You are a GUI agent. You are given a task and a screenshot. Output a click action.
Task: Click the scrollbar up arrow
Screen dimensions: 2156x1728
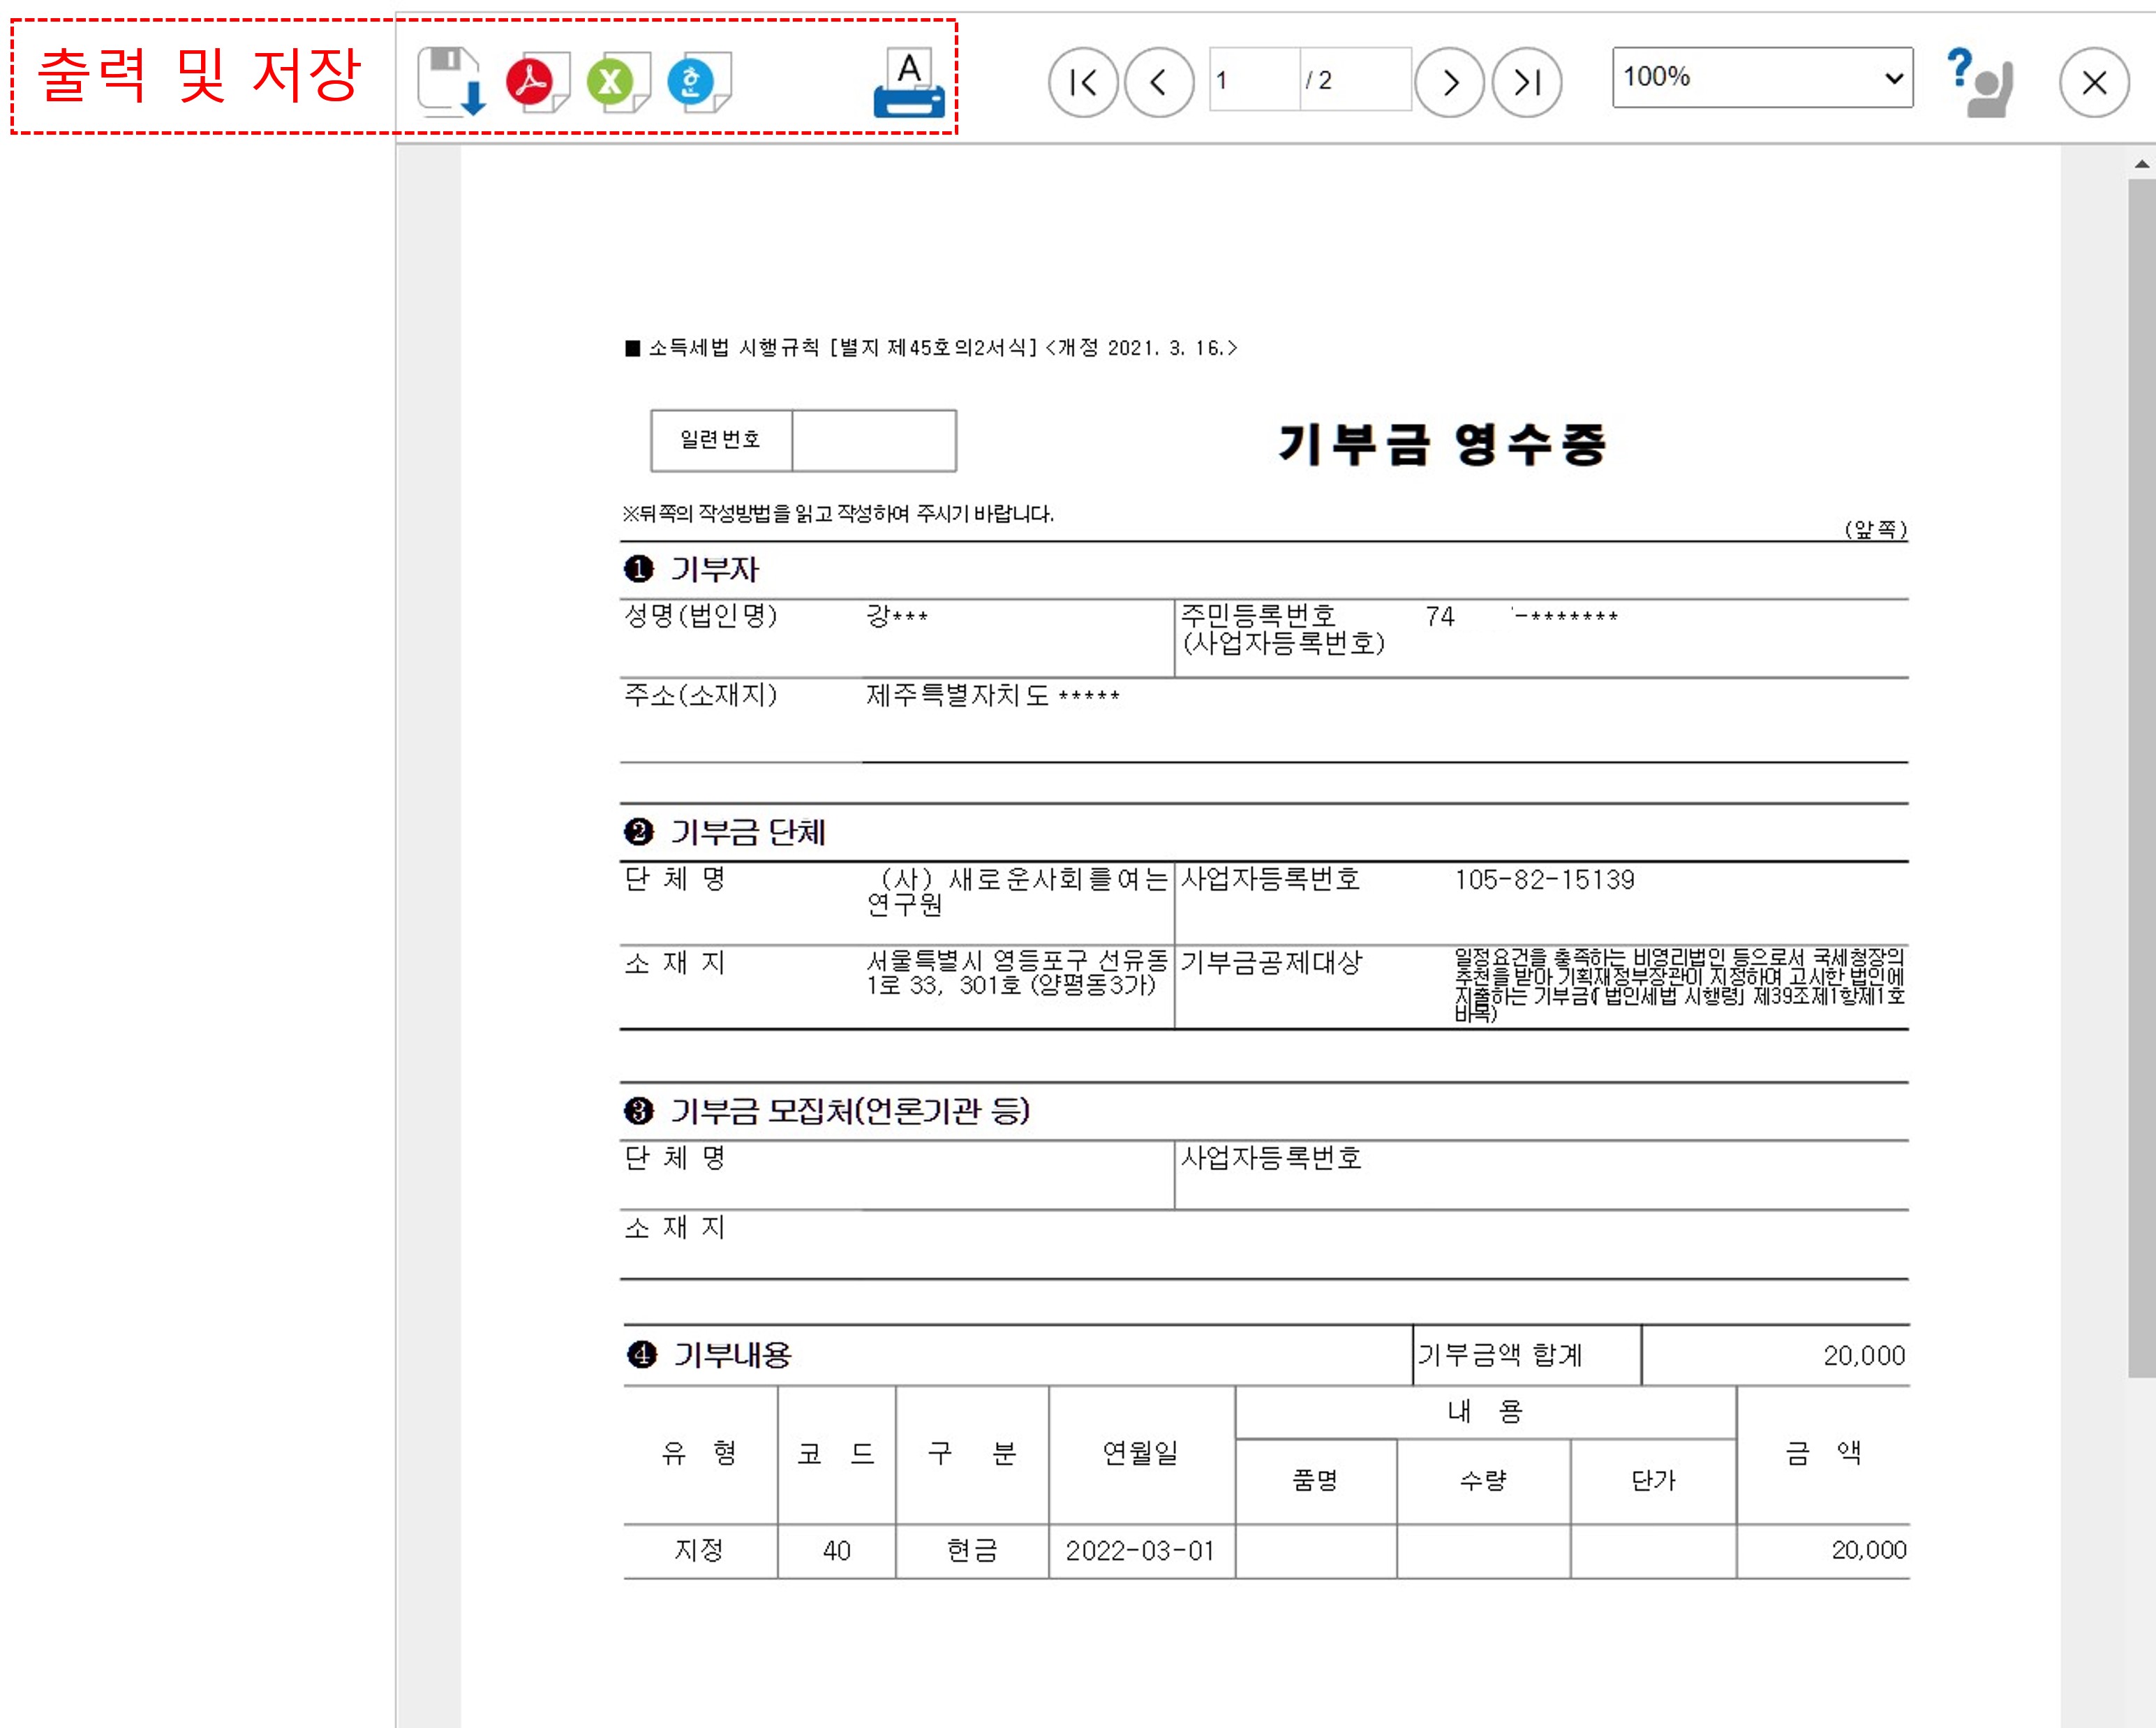(2141, 164)
